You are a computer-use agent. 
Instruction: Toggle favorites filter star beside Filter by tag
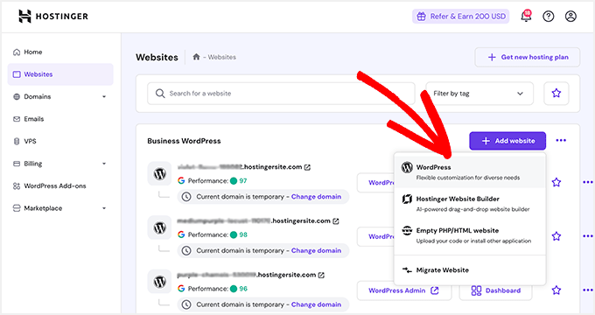click(x=556, y=94)
